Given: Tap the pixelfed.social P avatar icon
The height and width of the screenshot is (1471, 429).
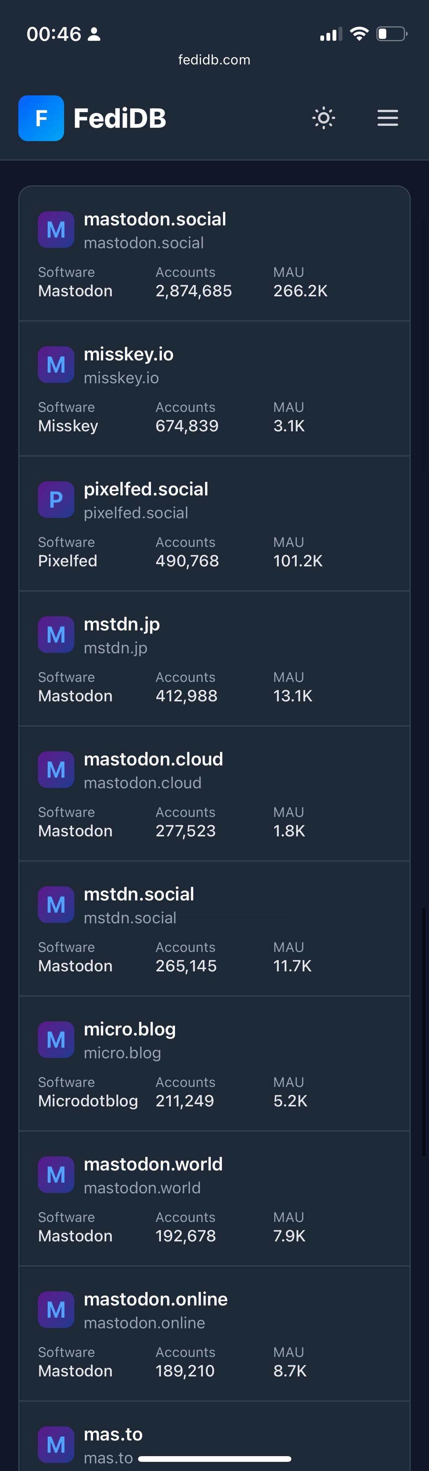Looking at the screenshot, I should point(56,500).
